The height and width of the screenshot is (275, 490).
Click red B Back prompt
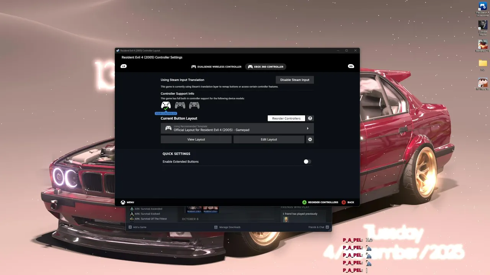pyautogui.click(x=348, y=202)
